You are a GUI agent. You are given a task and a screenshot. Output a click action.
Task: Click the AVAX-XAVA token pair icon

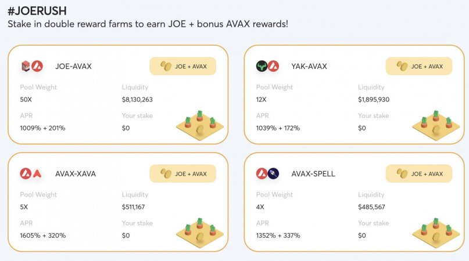click(x=31, y=173)
